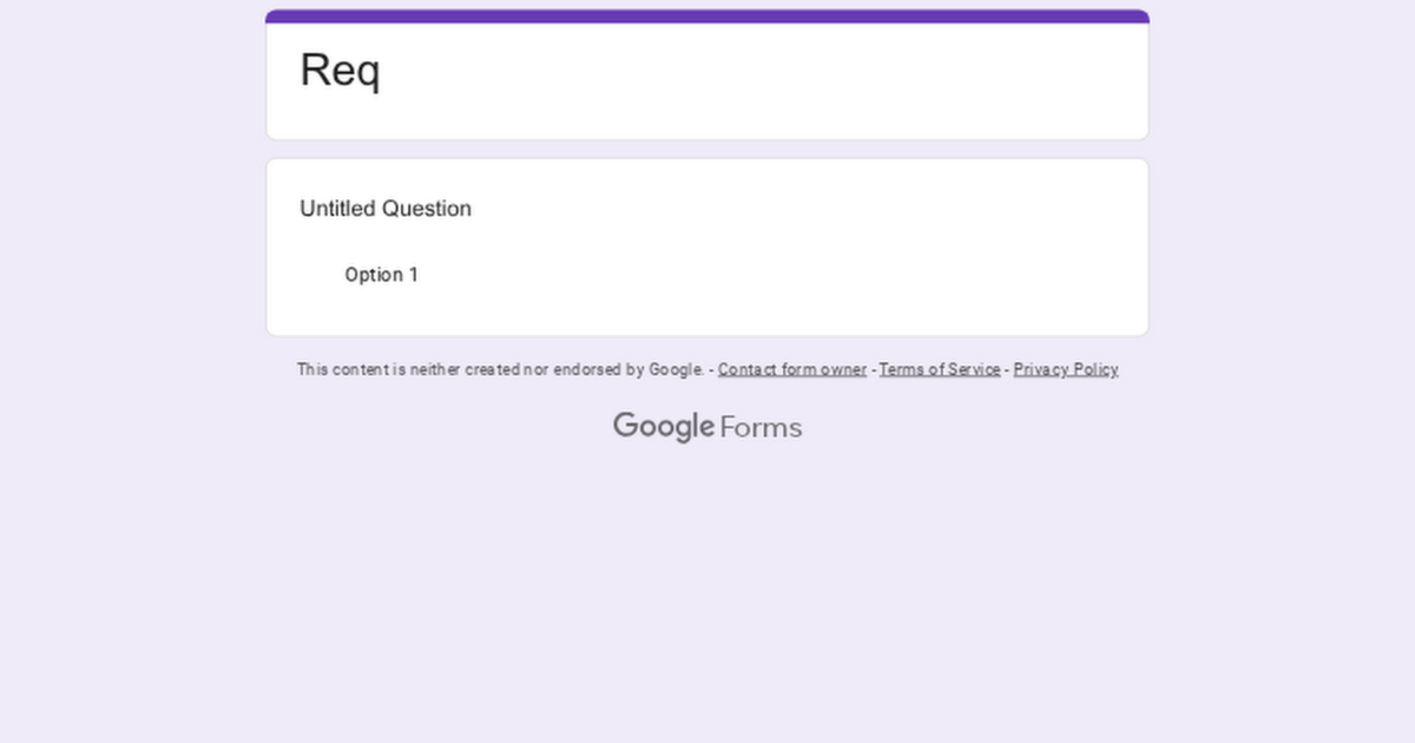Open the Privacy Policy link
The image size is (1415, 743).
(1065, 369)
